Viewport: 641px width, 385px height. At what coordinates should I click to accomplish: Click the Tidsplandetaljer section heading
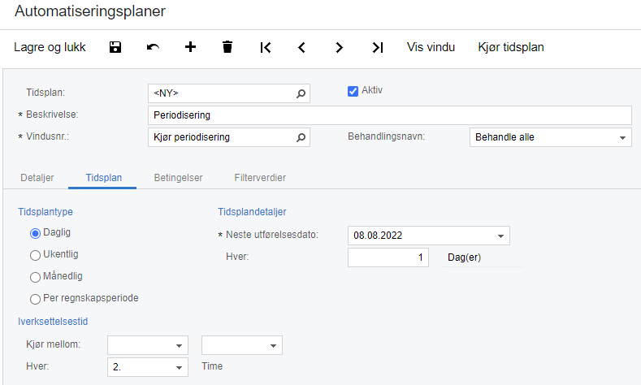click(x=252, y=212)
